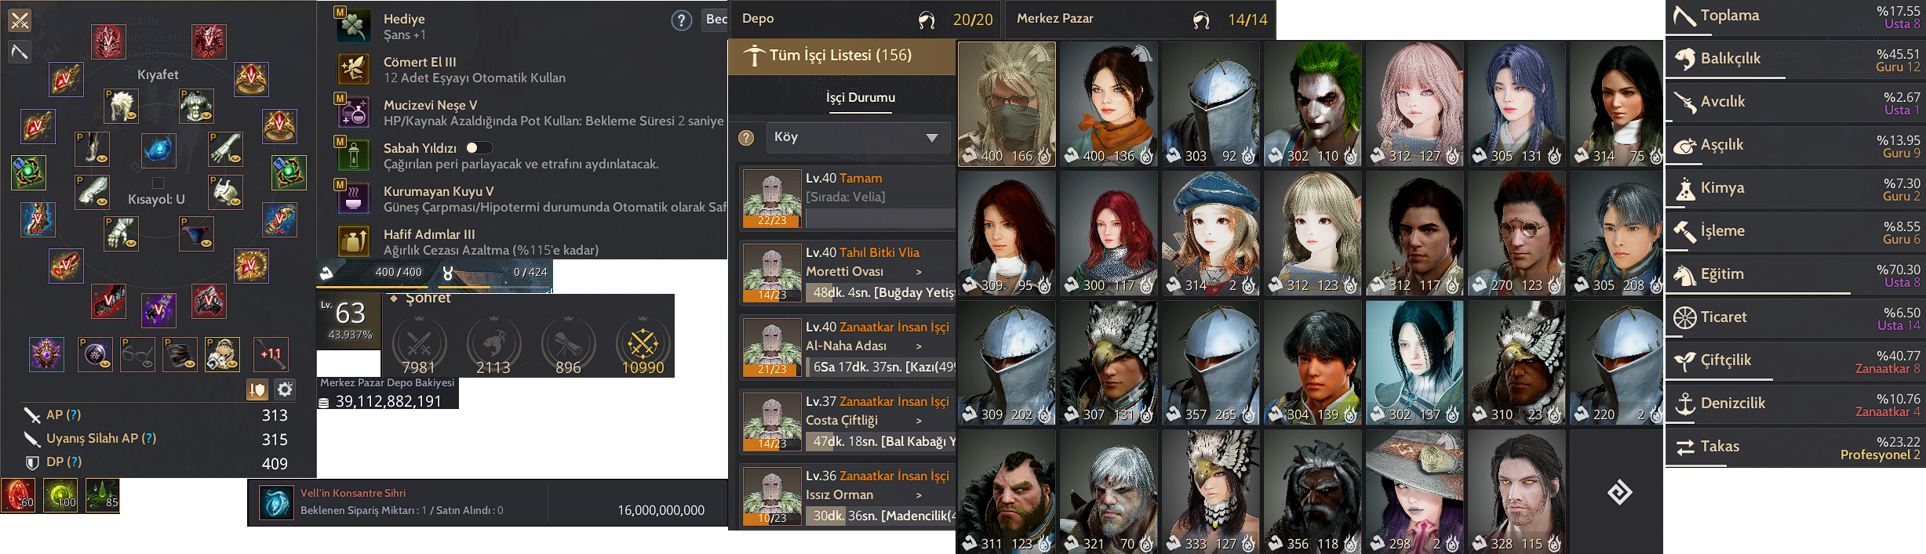Click the Mucizevi Neşe V potion icon

[x=354, y=112]
